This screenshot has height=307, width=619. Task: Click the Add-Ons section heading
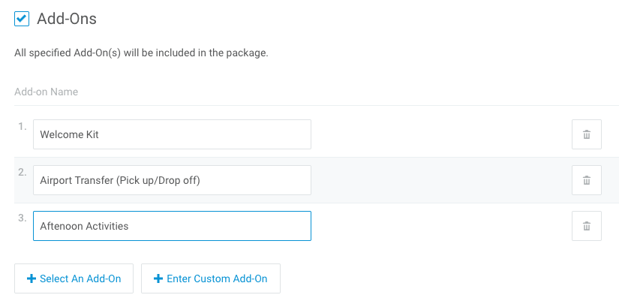(x=67, y=19)
